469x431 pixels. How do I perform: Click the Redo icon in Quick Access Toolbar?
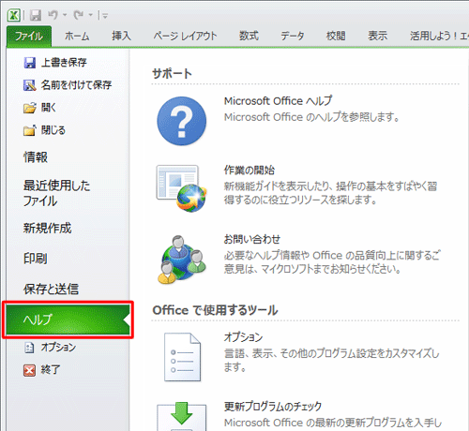79,15
